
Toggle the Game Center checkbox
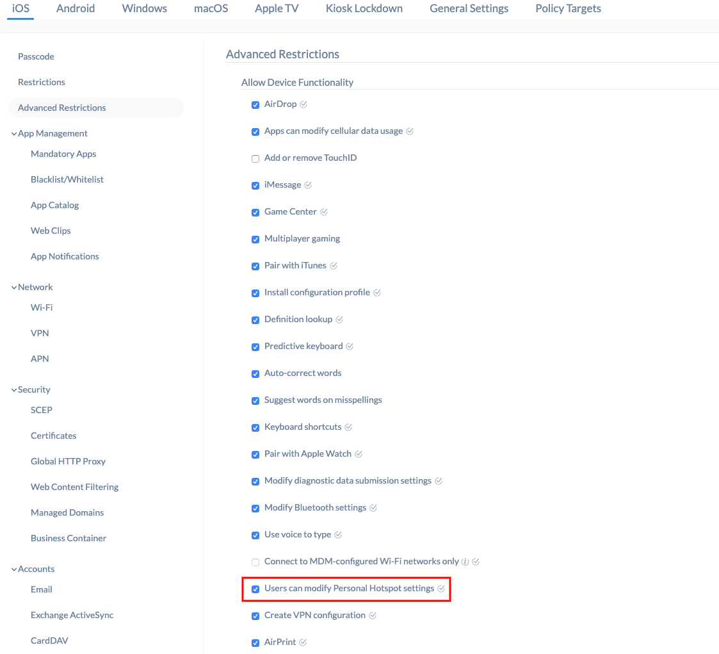click(255, 213)
